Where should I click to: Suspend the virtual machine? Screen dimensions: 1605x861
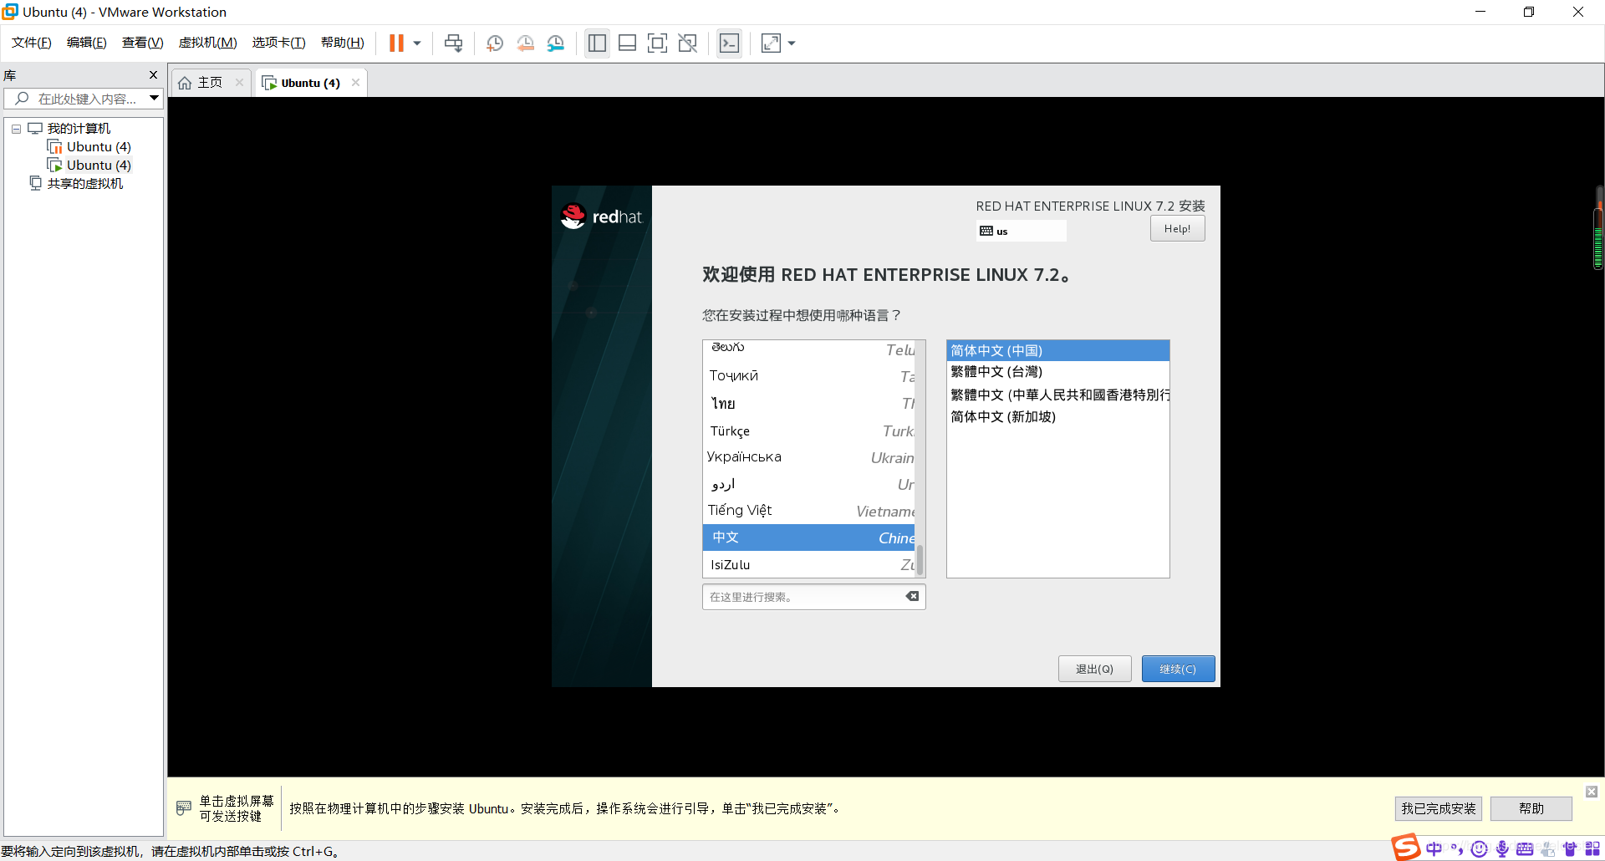pyautogui.click(x=397, y=43)
